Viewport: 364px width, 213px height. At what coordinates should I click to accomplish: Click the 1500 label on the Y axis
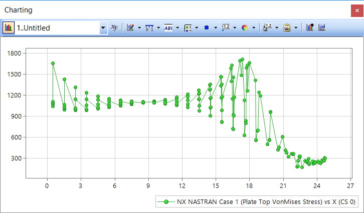[x=14, y=74]
